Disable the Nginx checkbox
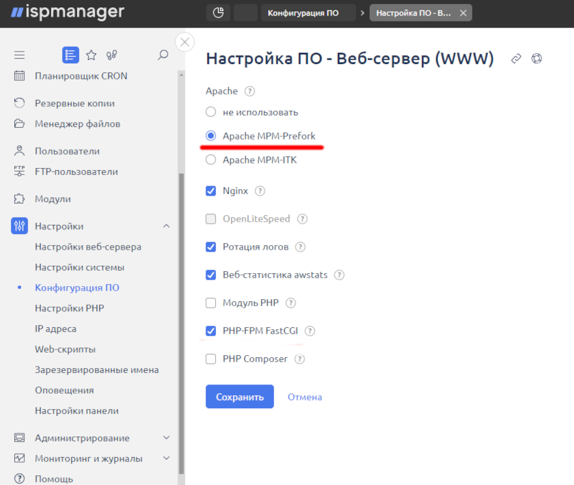This screenshot has height=485, width=574. click(211, 192)
